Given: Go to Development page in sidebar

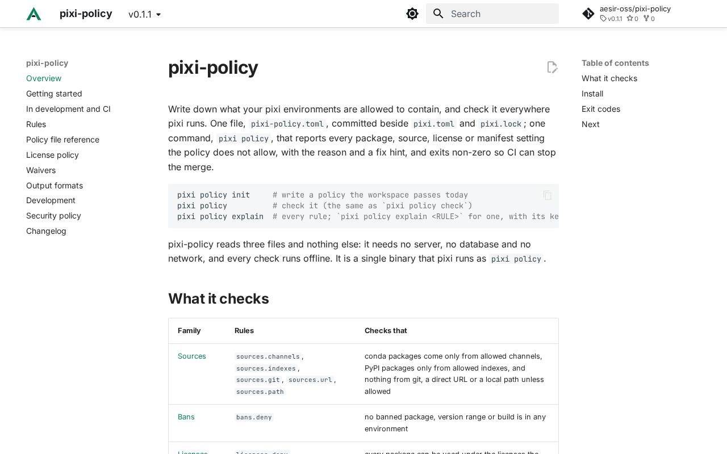Looking at the screenshot, I should pos(51,200).
